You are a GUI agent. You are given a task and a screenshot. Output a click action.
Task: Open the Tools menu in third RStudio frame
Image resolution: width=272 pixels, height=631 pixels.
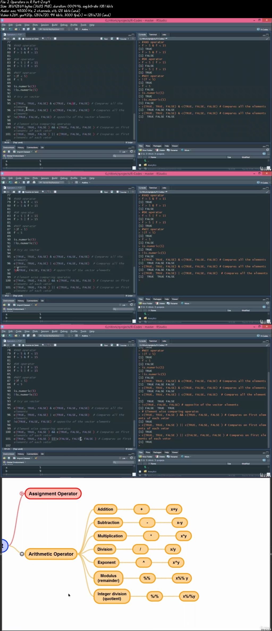[x=83, y=331]
